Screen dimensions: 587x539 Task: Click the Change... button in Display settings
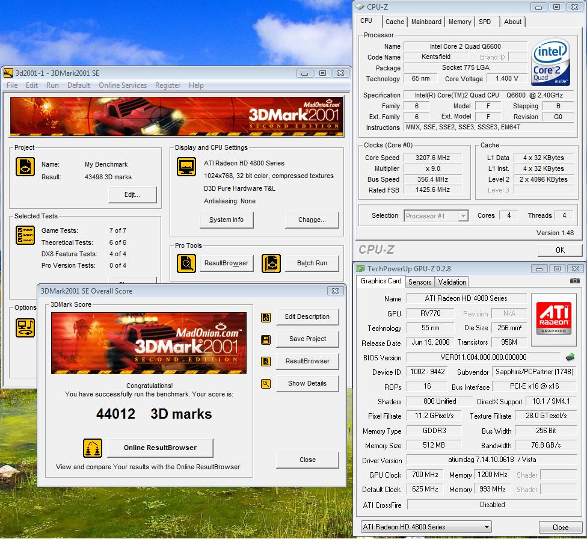(x=312, y=220)
